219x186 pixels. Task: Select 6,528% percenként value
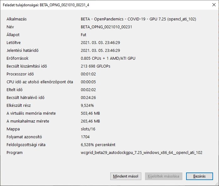tap(98, 145)
